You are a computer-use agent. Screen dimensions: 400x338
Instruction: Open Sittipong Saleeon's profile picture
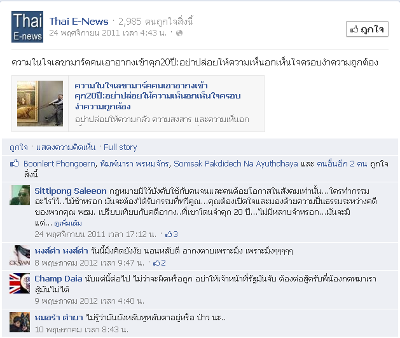(x=20, y=195)
